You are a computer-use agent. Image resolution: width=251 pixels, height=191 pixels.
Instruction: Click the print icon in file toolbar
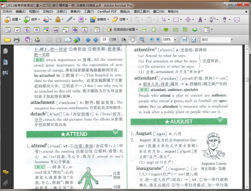click(17, 39)
